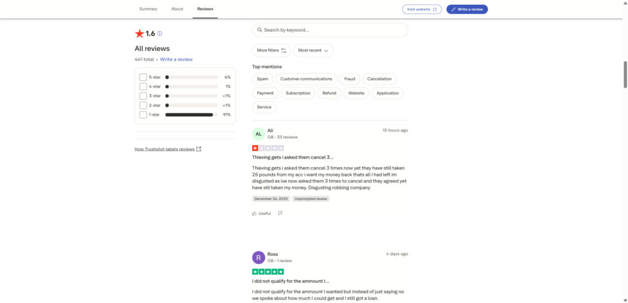Click the thumbs-up Useful icon
The height and width of the screenshot is (303, 628).
(x=255, y=214)
